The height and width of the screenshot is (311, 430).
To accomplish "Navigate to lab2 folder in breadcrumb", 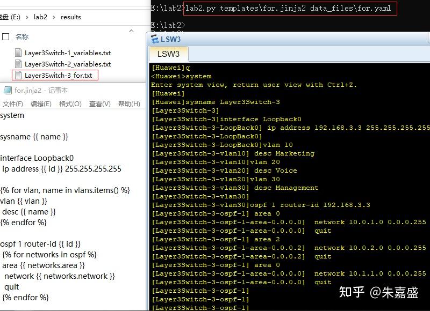I will point(41,17).
